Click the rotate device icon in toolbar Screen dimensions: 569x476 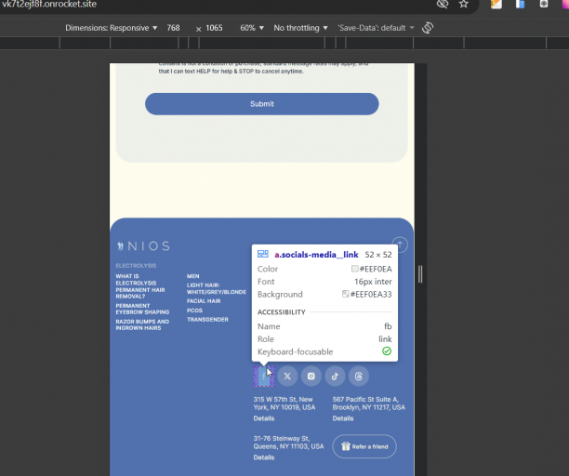[428, 28]
